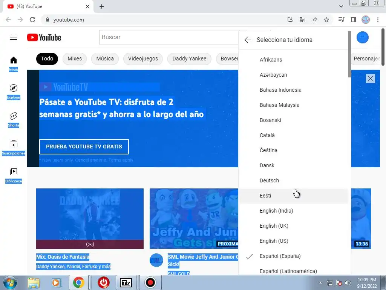Choose Català language

pos(293,135)
